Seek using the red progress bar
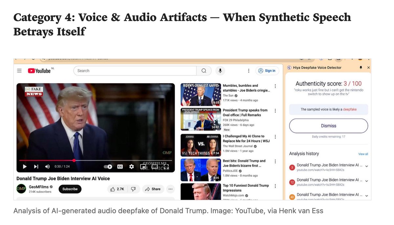Image resolution: width=394 pixels, height=225 pixels. coord(96,160)
